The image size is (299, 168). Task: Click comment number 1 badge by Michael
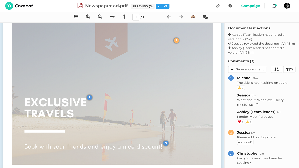tap(231, 78)
